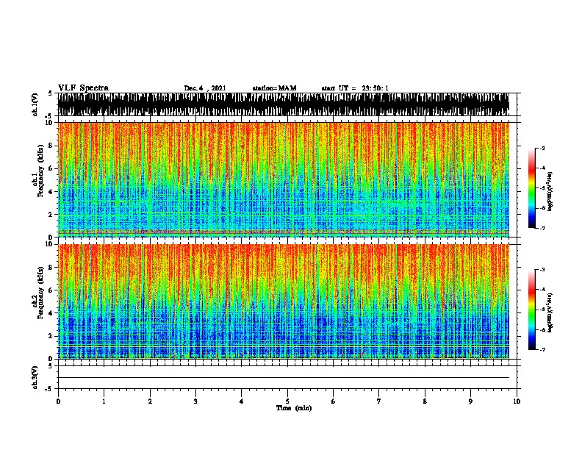This screenshot has width=582, height=450.
Task: Click the ch.1 color bar log(PSD) units label
Action: [550, 192]
